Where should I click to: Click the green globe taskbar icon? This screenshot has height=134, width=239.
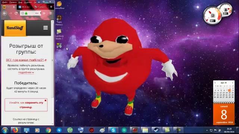coord(70,130)
